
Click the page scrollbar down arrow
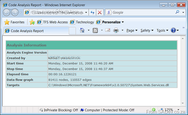[x=183, y=103]
